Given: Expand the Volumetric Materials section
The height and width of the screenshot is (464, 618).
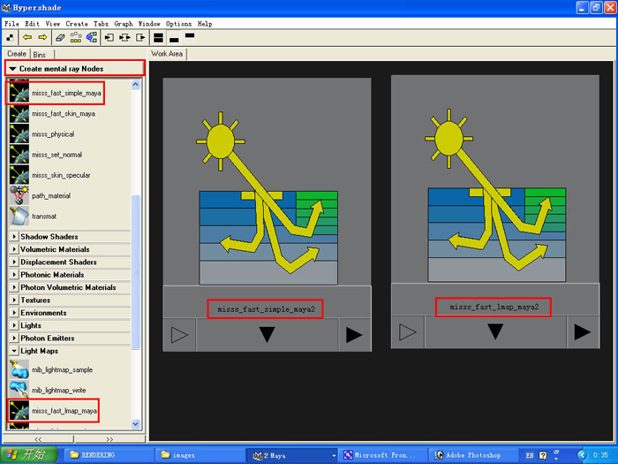Looking at the screenshot, I should 14,249.
